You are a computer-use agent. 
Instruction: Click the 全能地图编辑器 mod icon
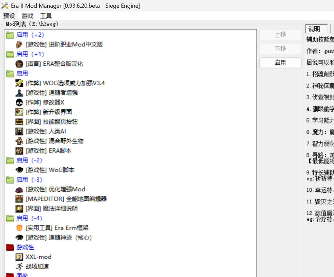[x=19, y=199]
